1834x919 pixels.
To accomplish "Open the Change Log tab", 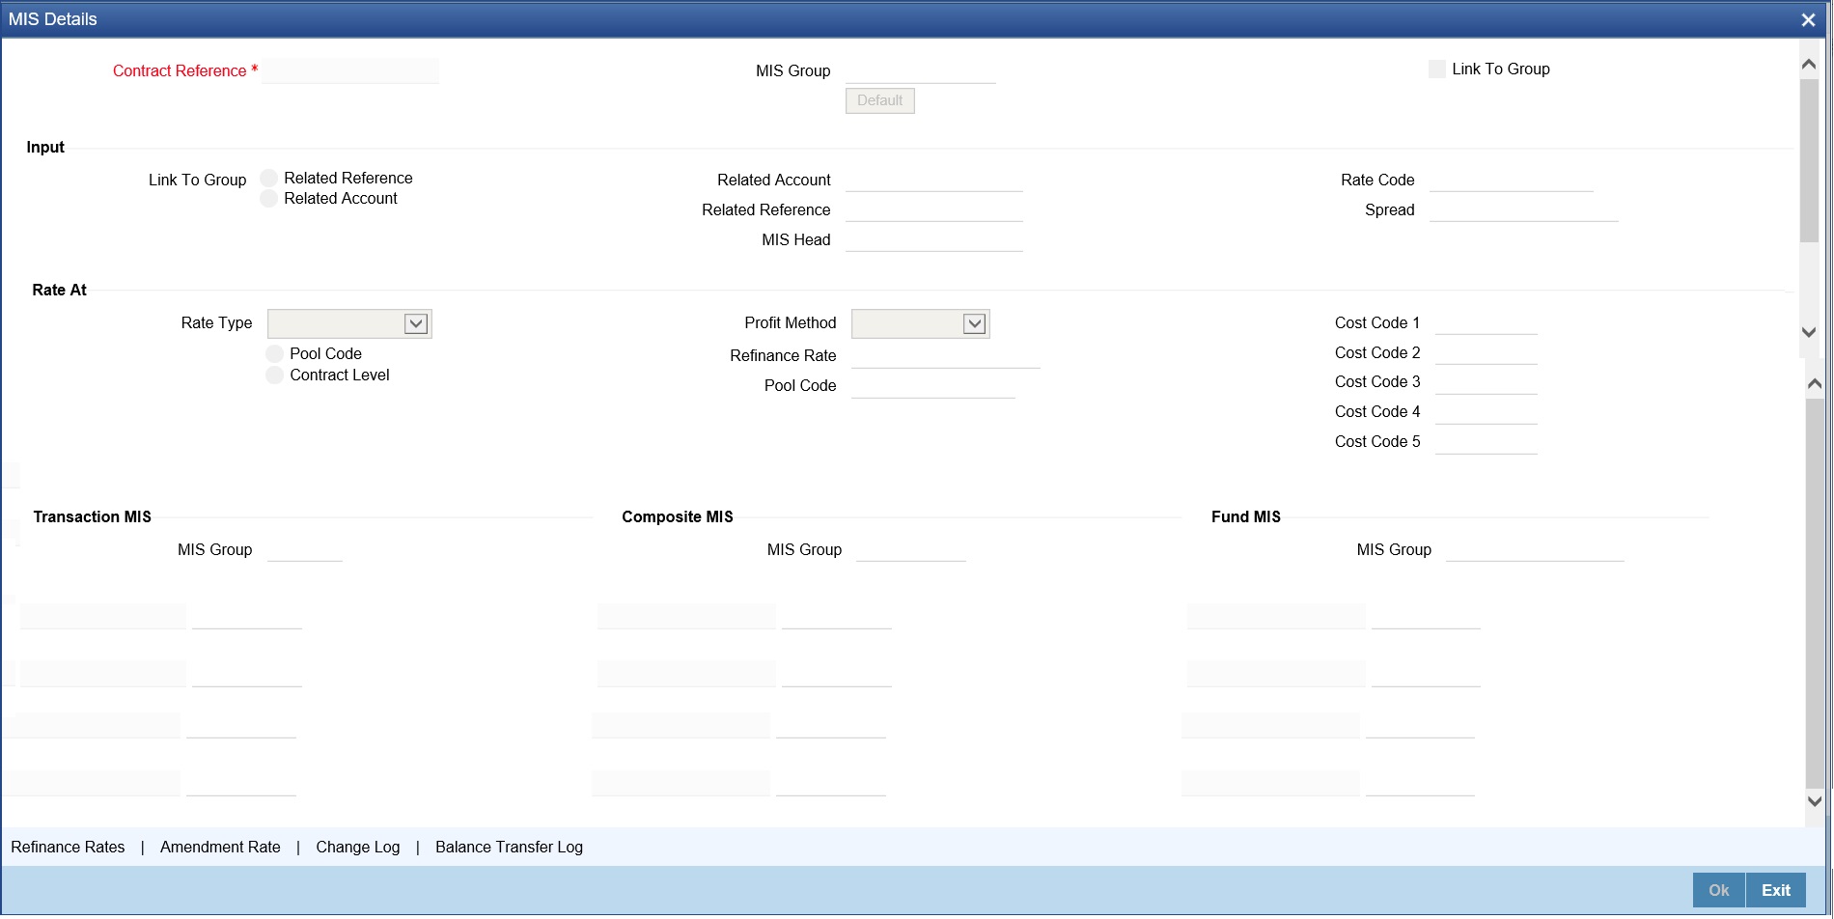I will coord(358,847).
